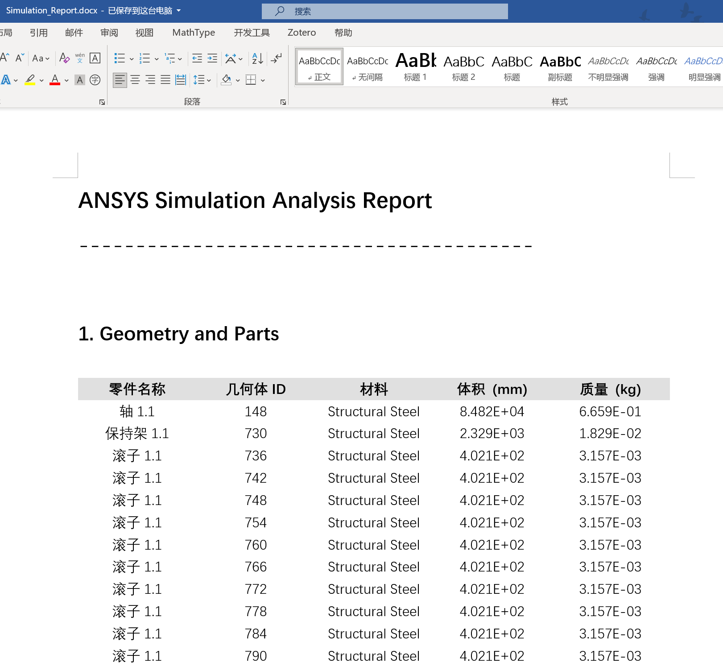The height and width of the screenshot is (671, 723).
Task: Click the 8.482E+04 volume cell
Action: (492, 411)
